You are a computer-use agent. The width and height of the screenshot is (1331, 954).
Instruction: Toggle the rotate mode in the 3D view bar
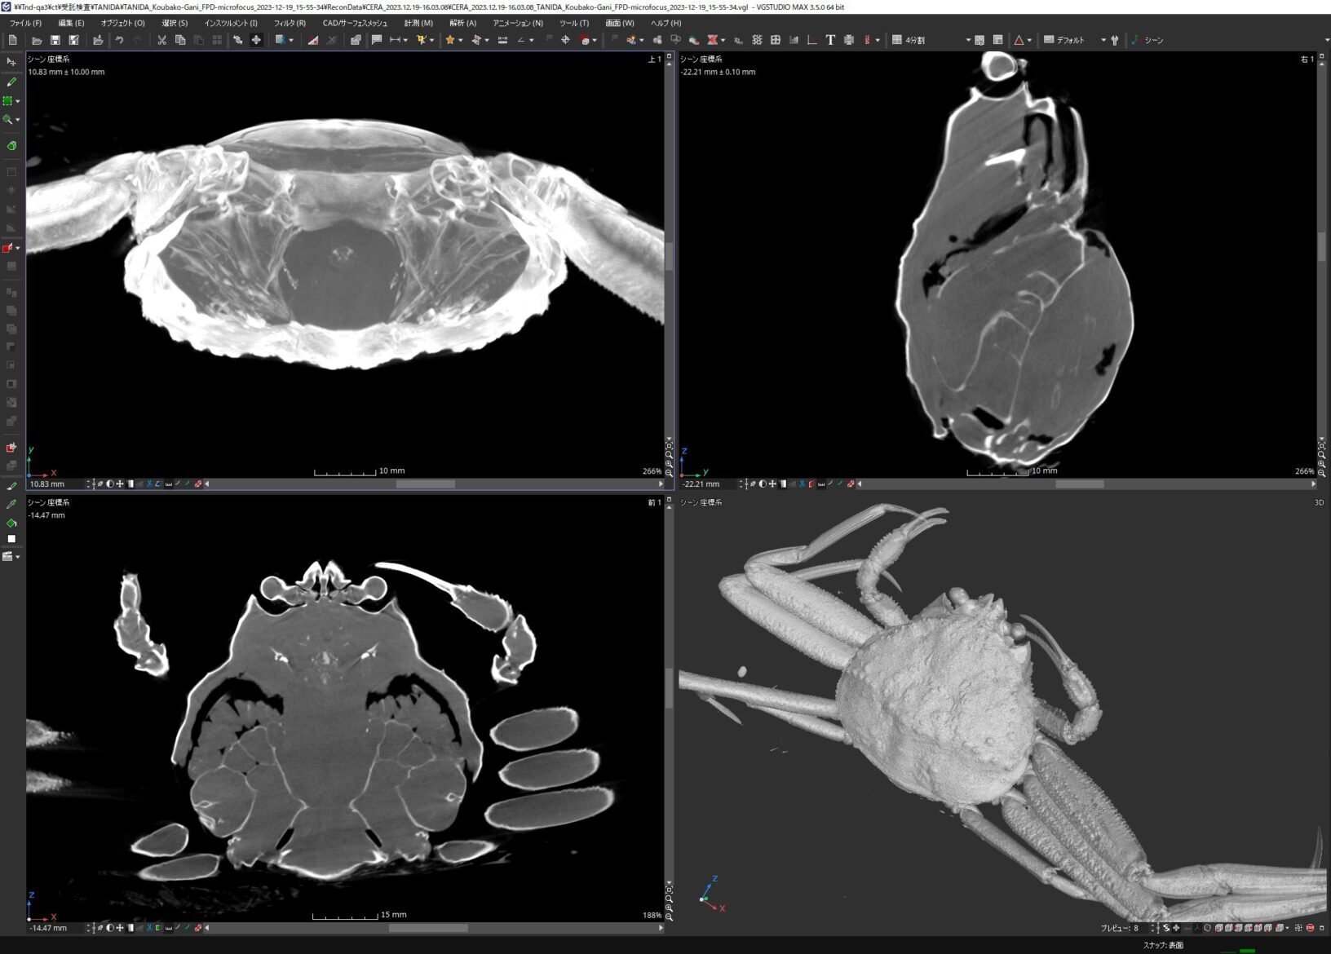[x=1166, y=928]
